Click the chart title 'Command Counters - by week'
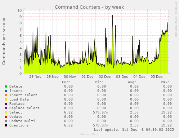Image resolution: width=179 pixels, height=138 pixels. point(89,7)
